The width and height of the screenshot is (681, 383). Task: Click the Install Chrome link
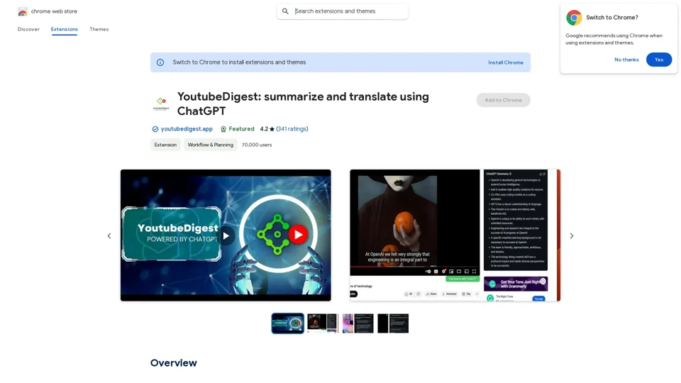tap(506, 62)
